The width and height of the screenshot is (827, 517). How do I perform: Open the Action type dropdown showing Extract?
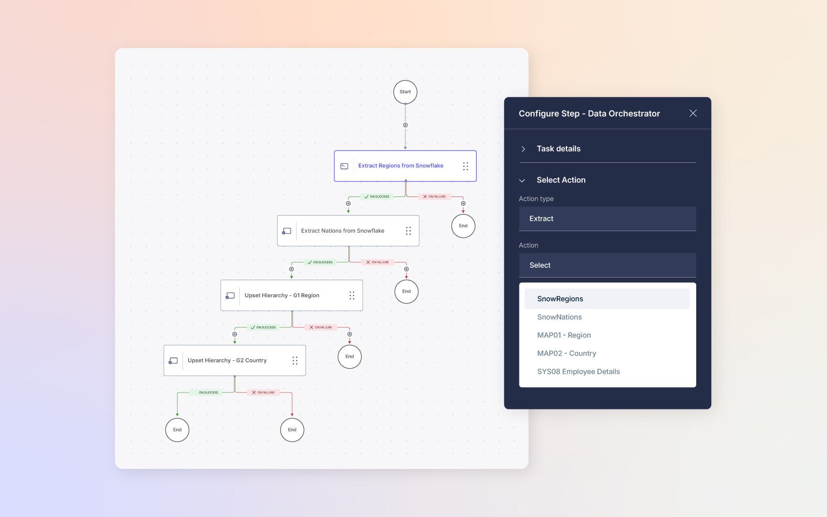tap(607, 218)
